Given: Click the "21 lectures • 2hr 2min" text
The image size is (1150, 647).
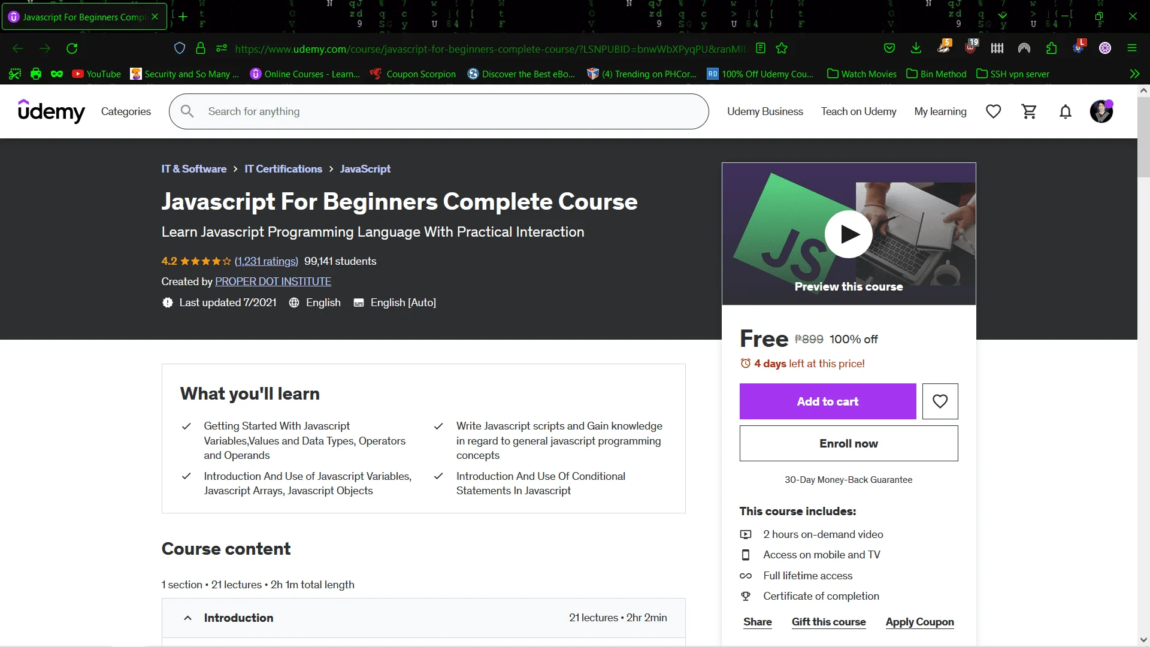Looking at the screenshot, I should (618, 618).
